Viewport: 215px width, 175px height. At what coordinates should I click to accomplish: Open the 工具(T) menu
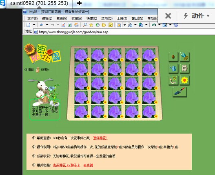(122, 18)
